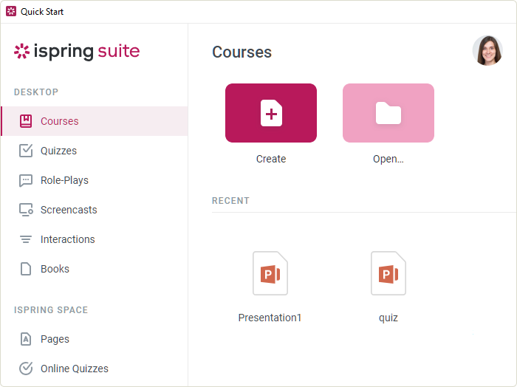Image resolution: width=517 pixels, height=387 pixels.
Task: Click the "Create" label text
Action: click(271, 159)
